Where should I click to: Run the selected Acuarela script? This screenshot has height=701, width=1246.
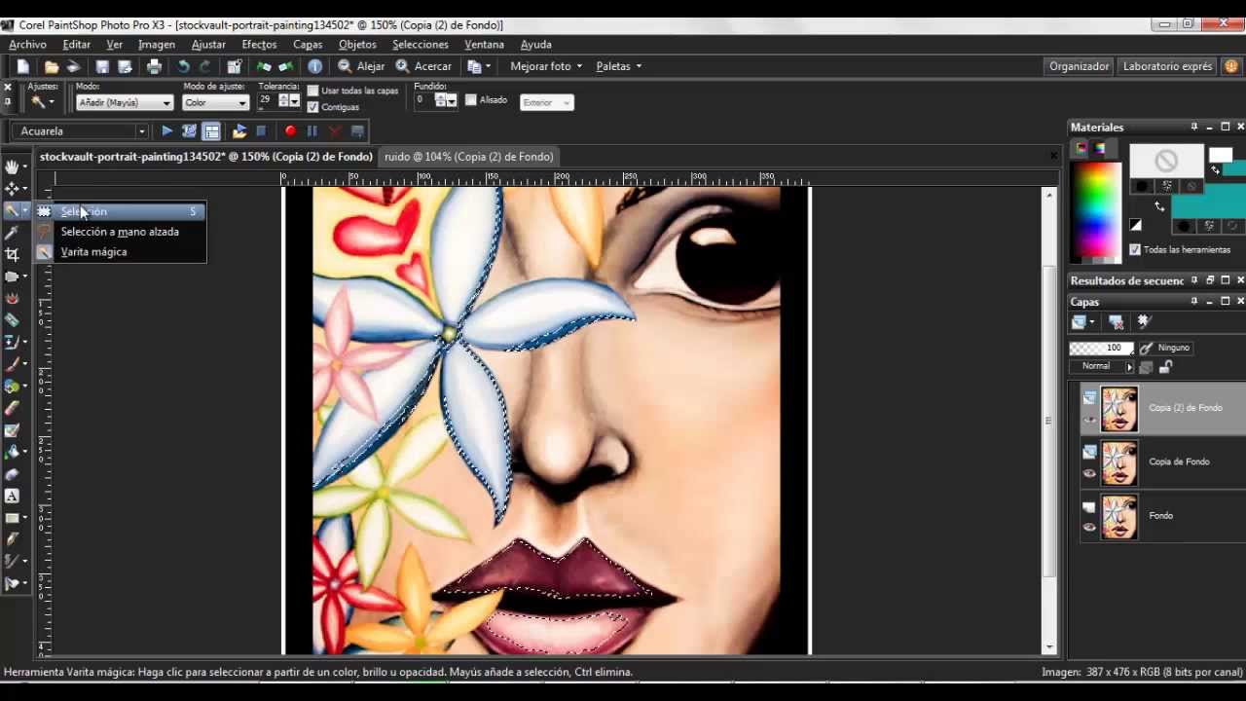167,130
